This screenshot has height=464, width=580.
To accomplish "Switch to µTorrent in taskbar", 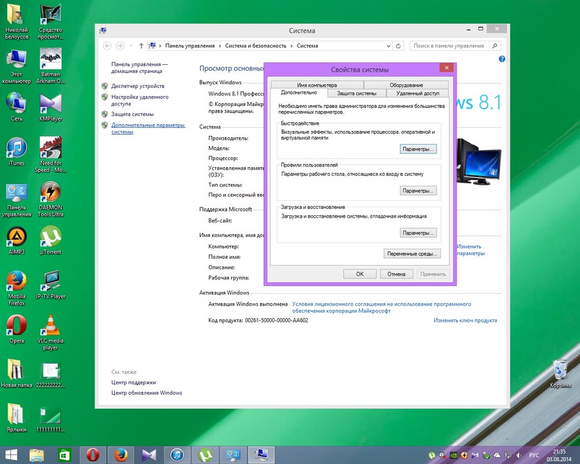I will click(x=205, y=455).
